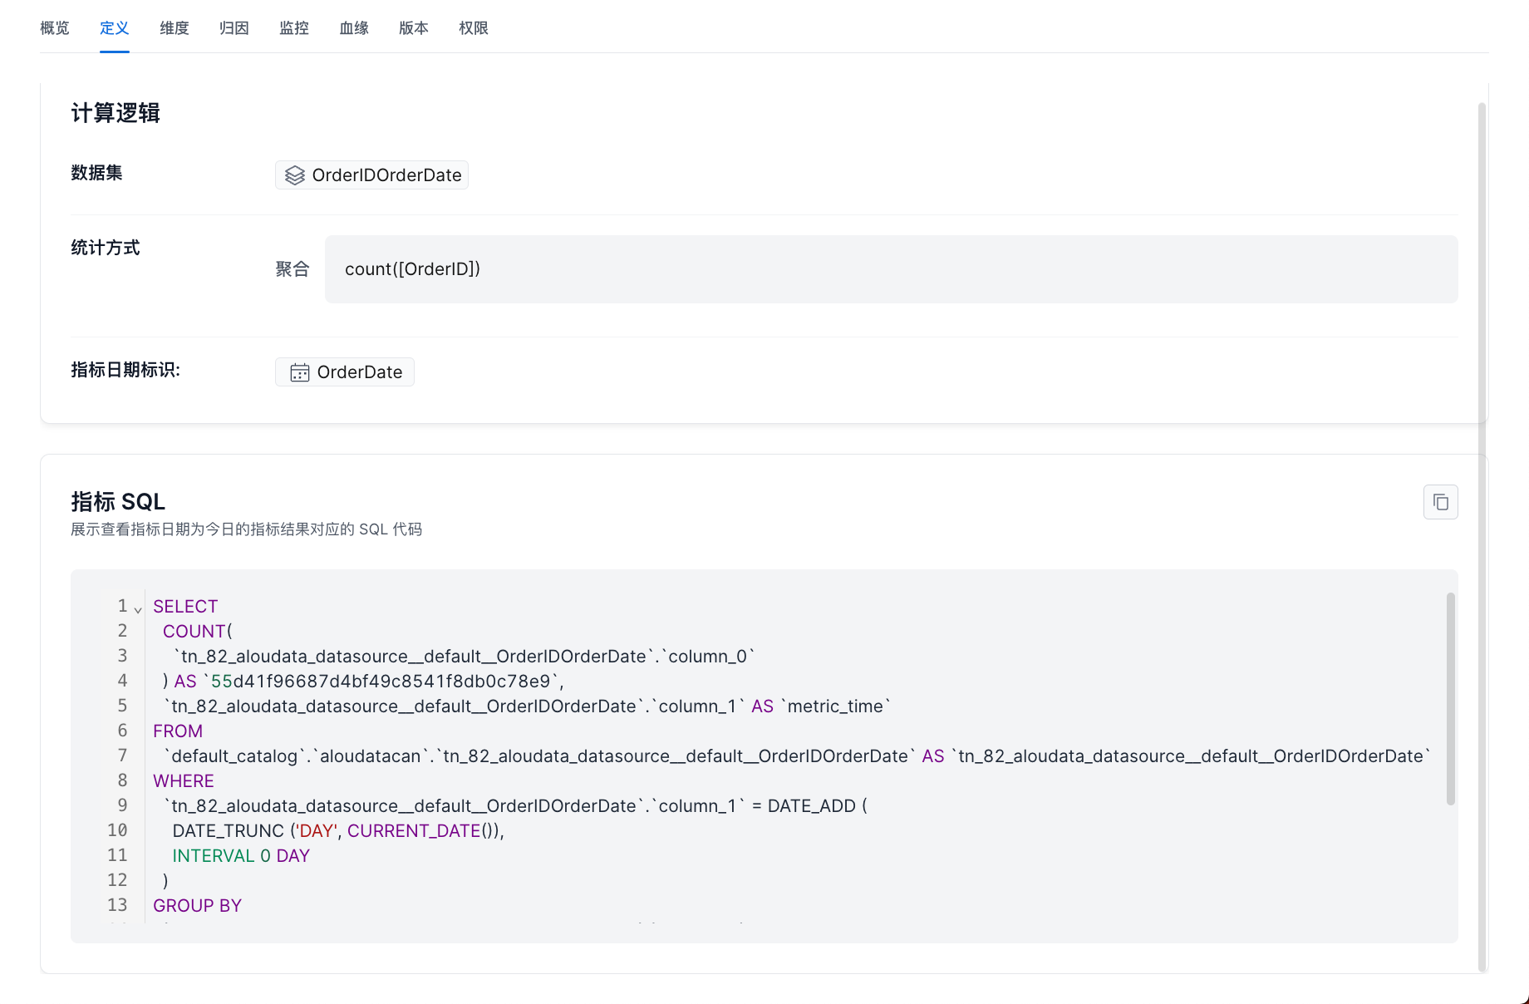Switch to the 概览 tab

pos(55,28)
